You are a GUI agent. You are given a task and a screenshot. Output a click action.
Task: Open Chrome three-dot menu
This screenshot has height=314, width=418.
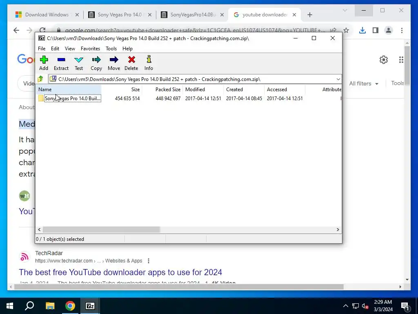[x=402, y=30]
